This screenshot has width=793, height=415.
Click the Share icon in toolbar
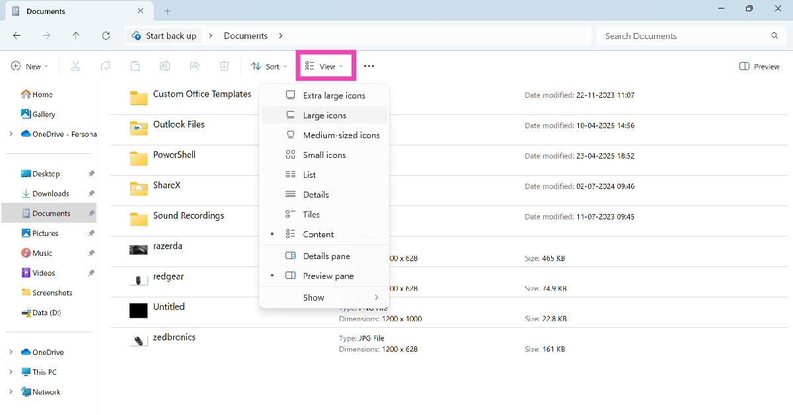coord(195,66)
